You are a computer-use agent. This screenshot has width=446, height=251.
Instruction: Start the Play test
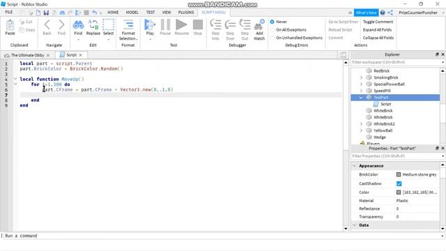point(150,25)
